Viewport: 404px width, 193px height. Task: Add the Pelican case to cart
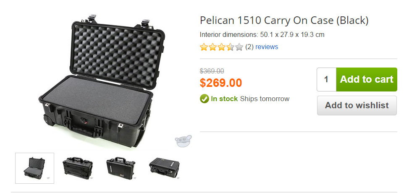(x=366, y=79)
